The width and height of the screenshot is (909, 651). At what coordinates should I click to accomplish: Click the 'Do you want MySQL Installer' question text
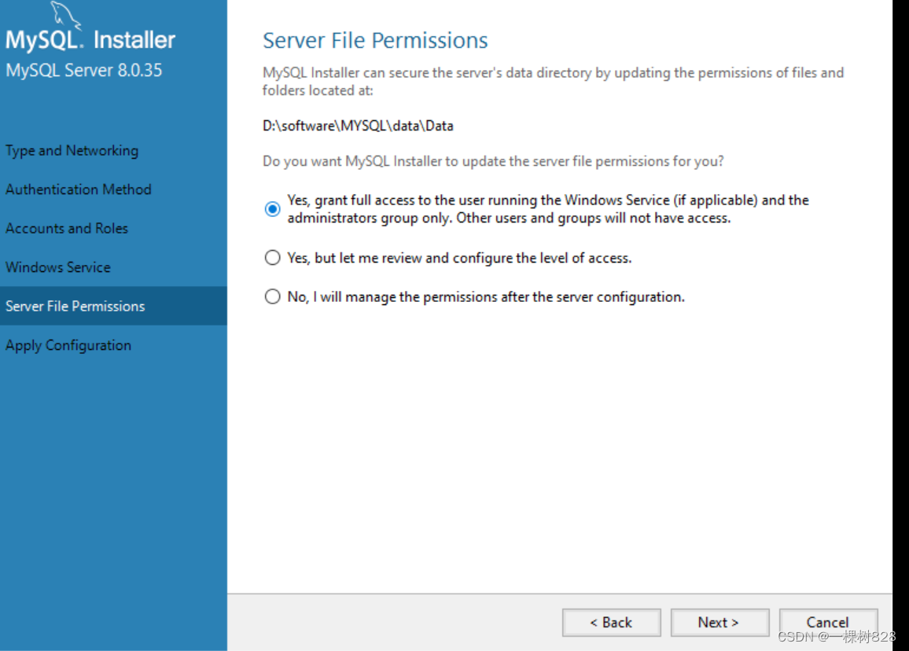pyautogui.click(x=493, y=161)
